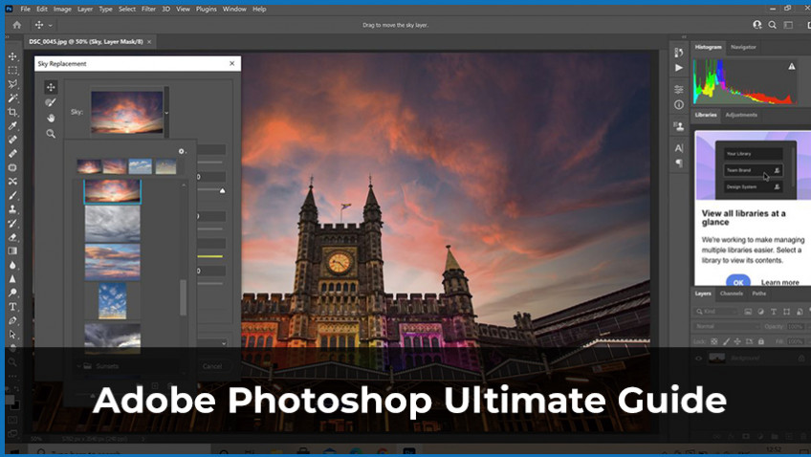Screen dimensions: 811x457
Task: Open the sky presets gear menu
Action: [x=181, y=151]
